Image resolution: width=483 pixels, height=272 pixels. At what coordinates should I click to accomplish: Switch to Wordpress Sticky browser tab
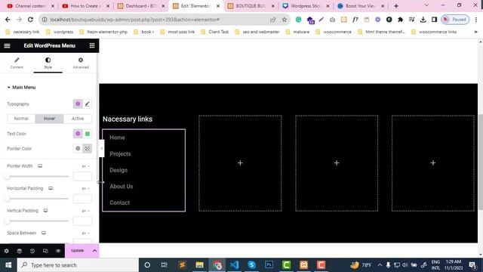click(306, 6)
